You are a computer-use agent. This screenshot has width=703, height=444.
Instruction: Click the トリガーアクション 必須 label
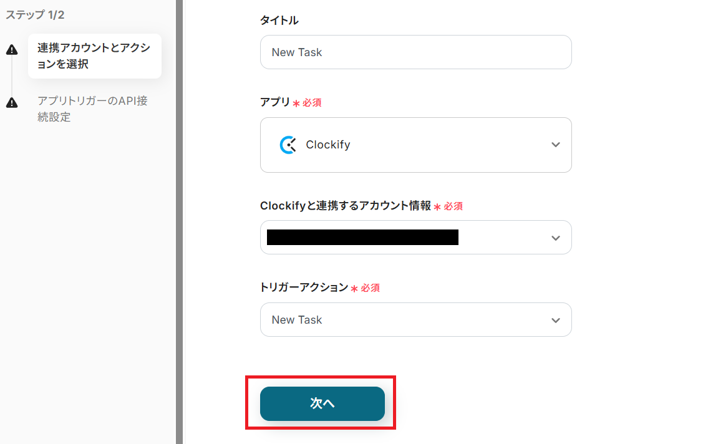[x=319, y=287]
